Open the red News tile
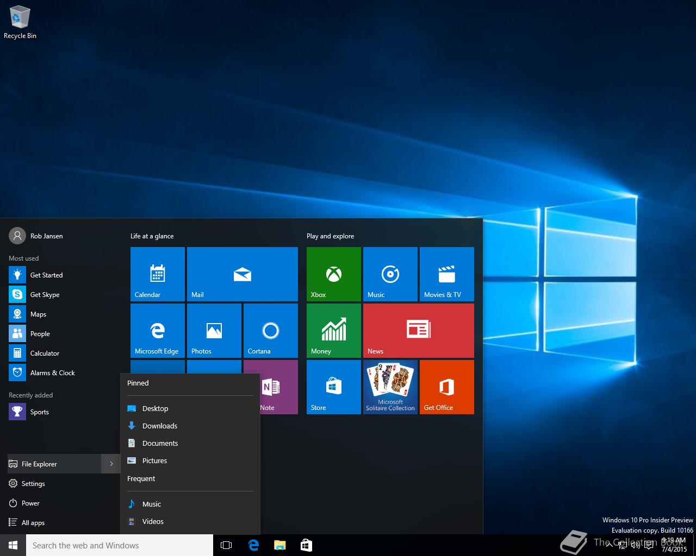696x556 pixels. pyautogui.click(x=419, y=331)
